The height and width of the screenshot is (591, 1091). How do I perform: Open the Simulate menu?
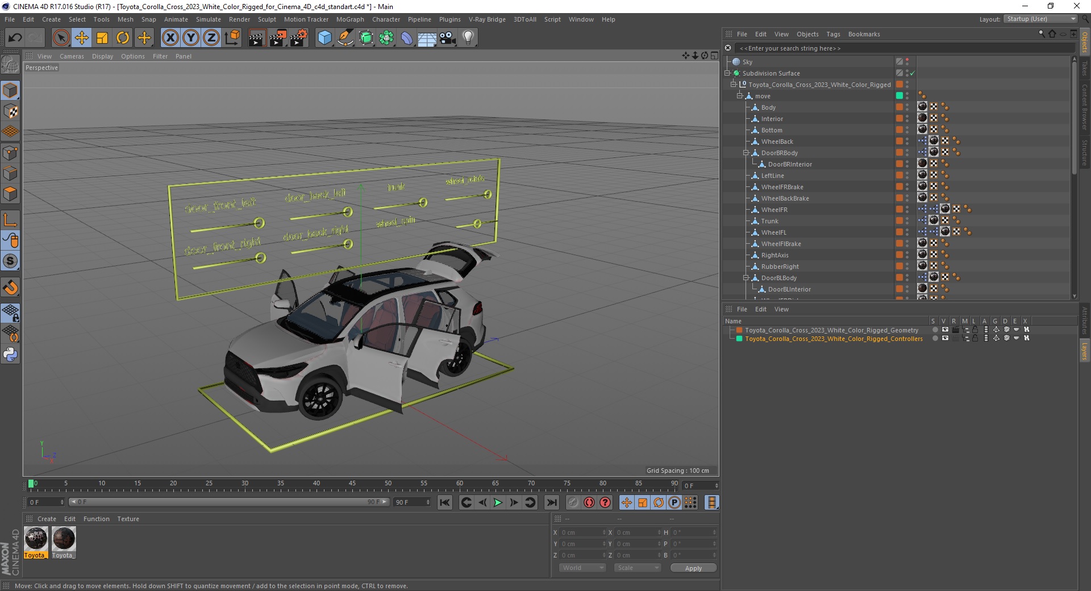(208, 19)
